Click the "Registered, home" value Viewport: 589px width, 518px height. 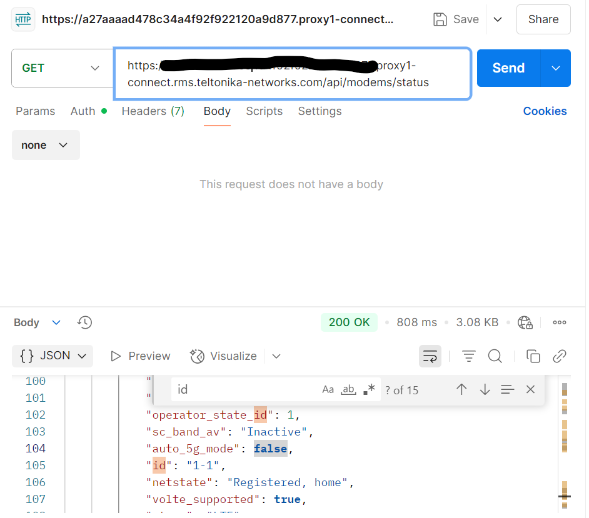tap(288, 482)
